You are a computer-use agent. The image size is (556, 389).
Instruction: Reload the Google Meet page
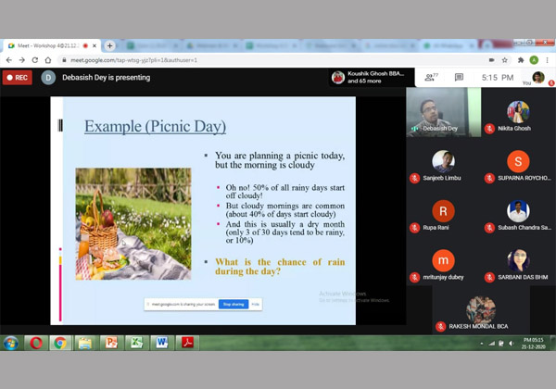(x=36, y=59)
